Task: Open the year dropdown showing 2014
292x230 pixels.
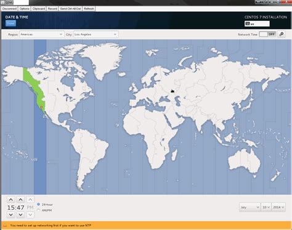Action: click(x=278, y=207)
